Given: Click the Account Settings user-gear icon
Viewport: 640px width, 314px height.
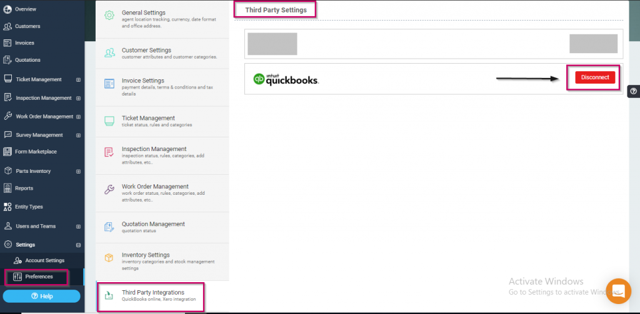Looking at the screenshot, I should point(17,260).
